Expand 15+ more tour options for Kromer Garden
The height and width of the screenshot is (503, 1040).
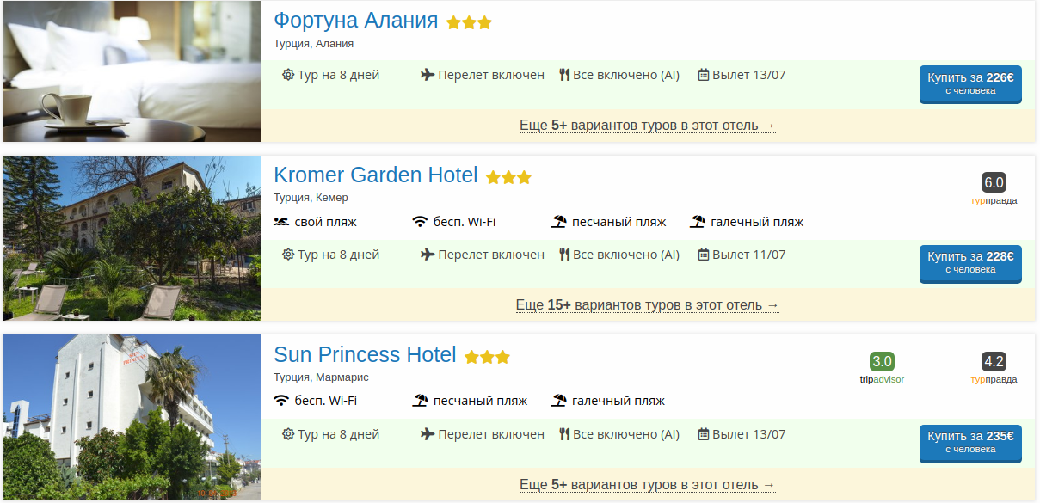[647, 305]
